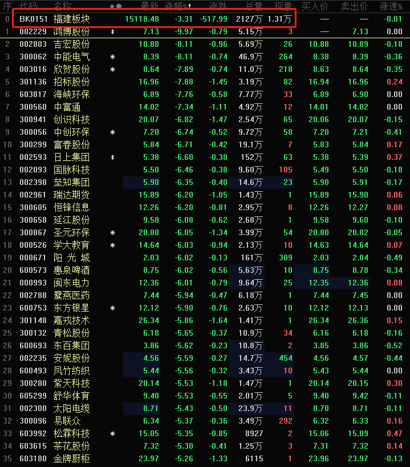Click stock code 000671
The width and height of the screenshot is (410, 467).
pos(33,257)
